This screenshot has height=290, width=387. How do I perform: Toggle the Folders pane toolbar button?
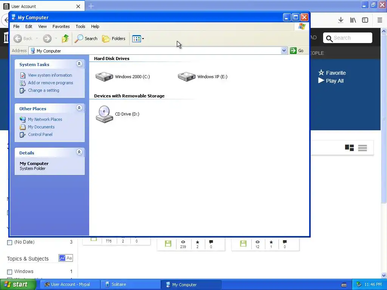click(x=114, y=39)
